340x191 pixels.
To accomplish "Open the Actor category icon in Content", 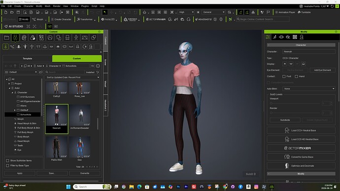I will click(15, 38).
